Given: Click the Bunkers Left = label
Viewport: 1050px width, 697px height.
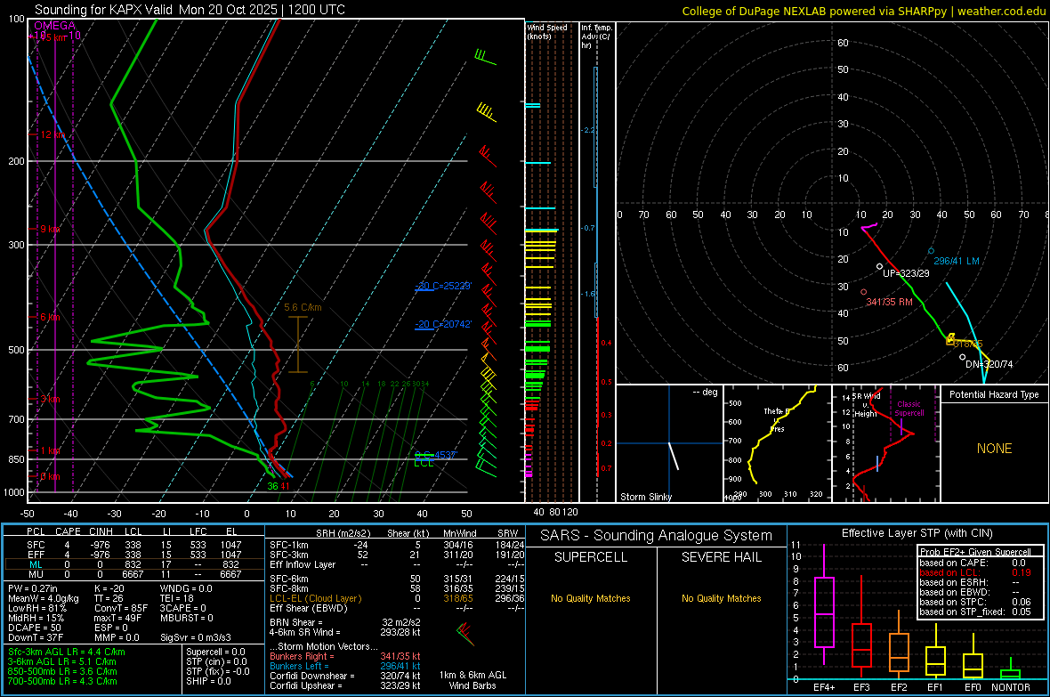Looking at the screenshot, I should coord(299,666).
